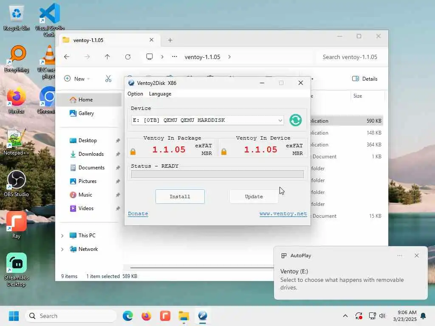Click the green refresh devices icon in Ventoy2Disk
This screenshot has height=326, width=435.
296,120
